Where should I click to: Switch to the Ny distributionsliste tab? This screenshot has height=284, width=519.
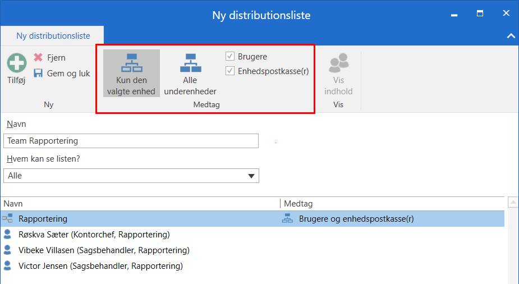[53, 36]
